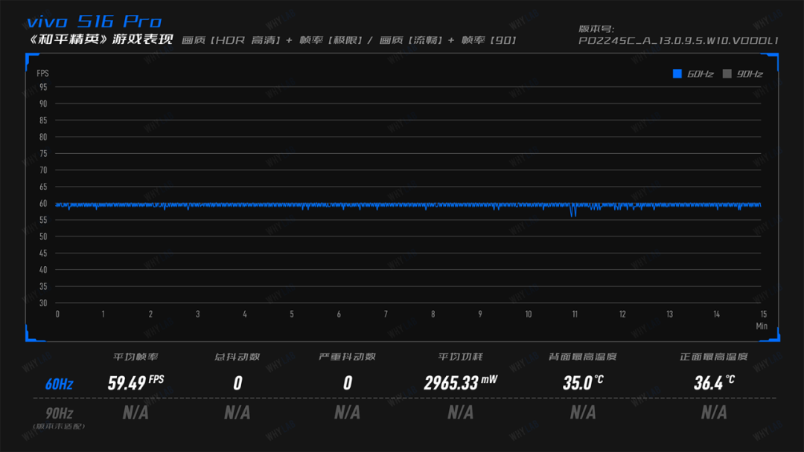Click the 平均帧率 column header

(x=135, y=357)
